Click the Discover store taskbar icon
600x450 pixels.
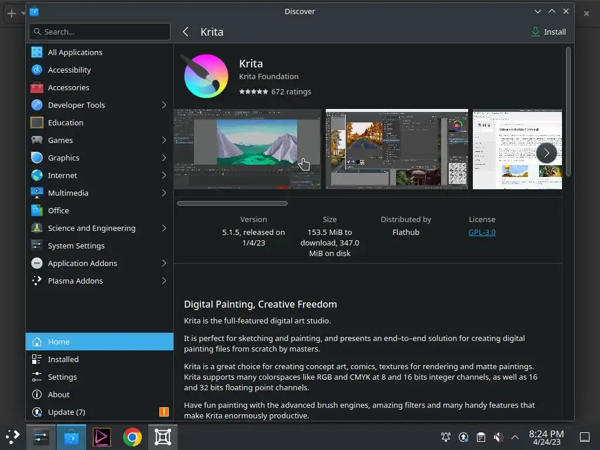pos(71,437)
